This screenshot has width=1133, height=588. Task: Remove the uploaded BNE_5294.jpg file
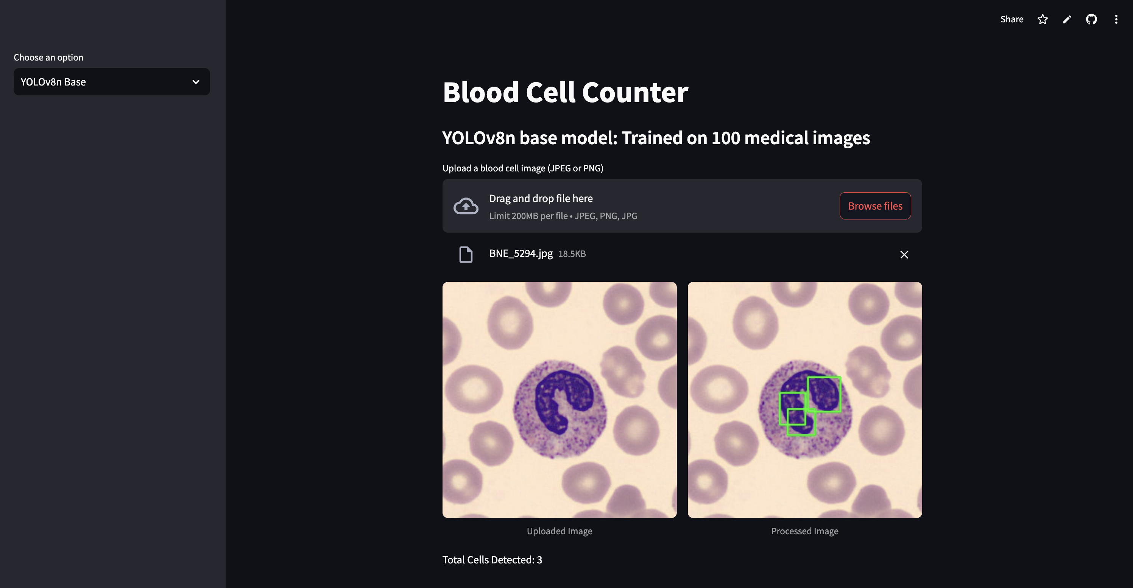pos(904,255)
